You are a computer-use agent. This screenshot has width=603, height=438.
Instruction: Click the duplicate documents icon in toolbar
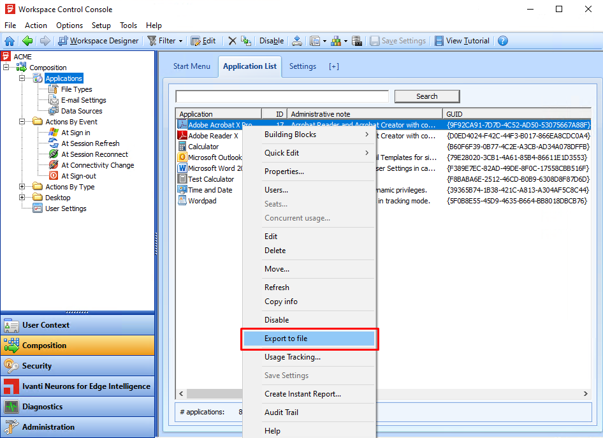pyautogui.click(x=246, y=41)
